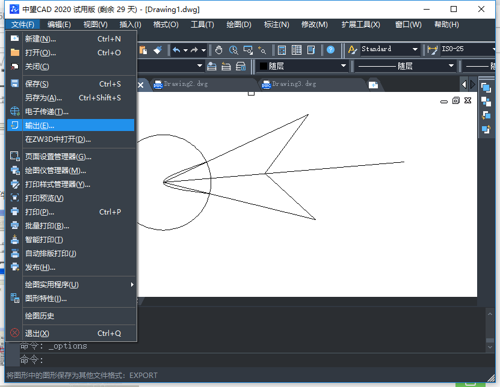Viewport: 500px width, 387px height.
Task: Select the Pan hand tool
Action: click(x=219, y=50)
